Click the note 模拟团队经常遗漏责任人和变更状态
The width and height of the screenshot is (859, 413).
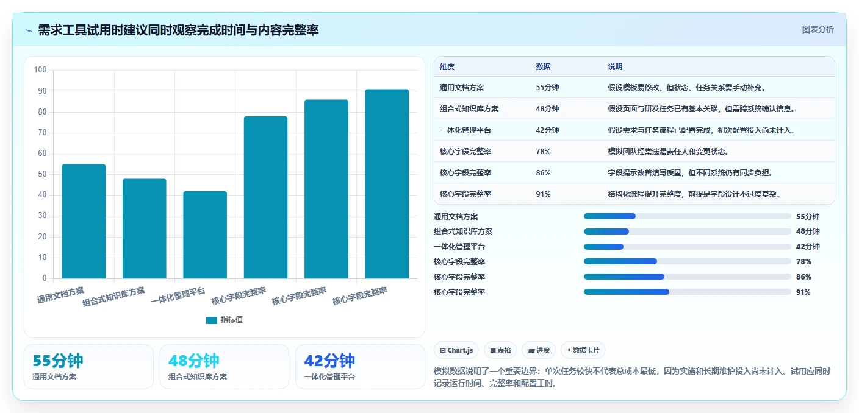668,152
